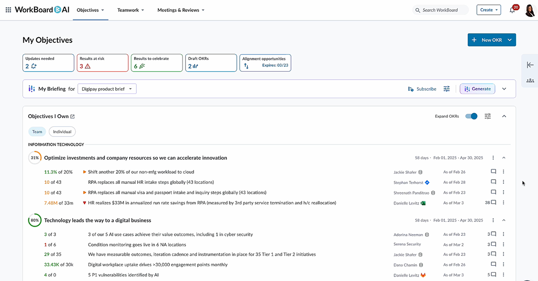Collapse the Objectives I Own section chevron
Viewport: 538px width, 281px height.
click(504, 116)
